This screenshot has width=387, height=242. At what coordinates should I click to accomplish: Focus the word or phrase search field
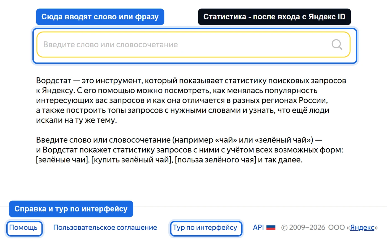click(x=193, y=44)
